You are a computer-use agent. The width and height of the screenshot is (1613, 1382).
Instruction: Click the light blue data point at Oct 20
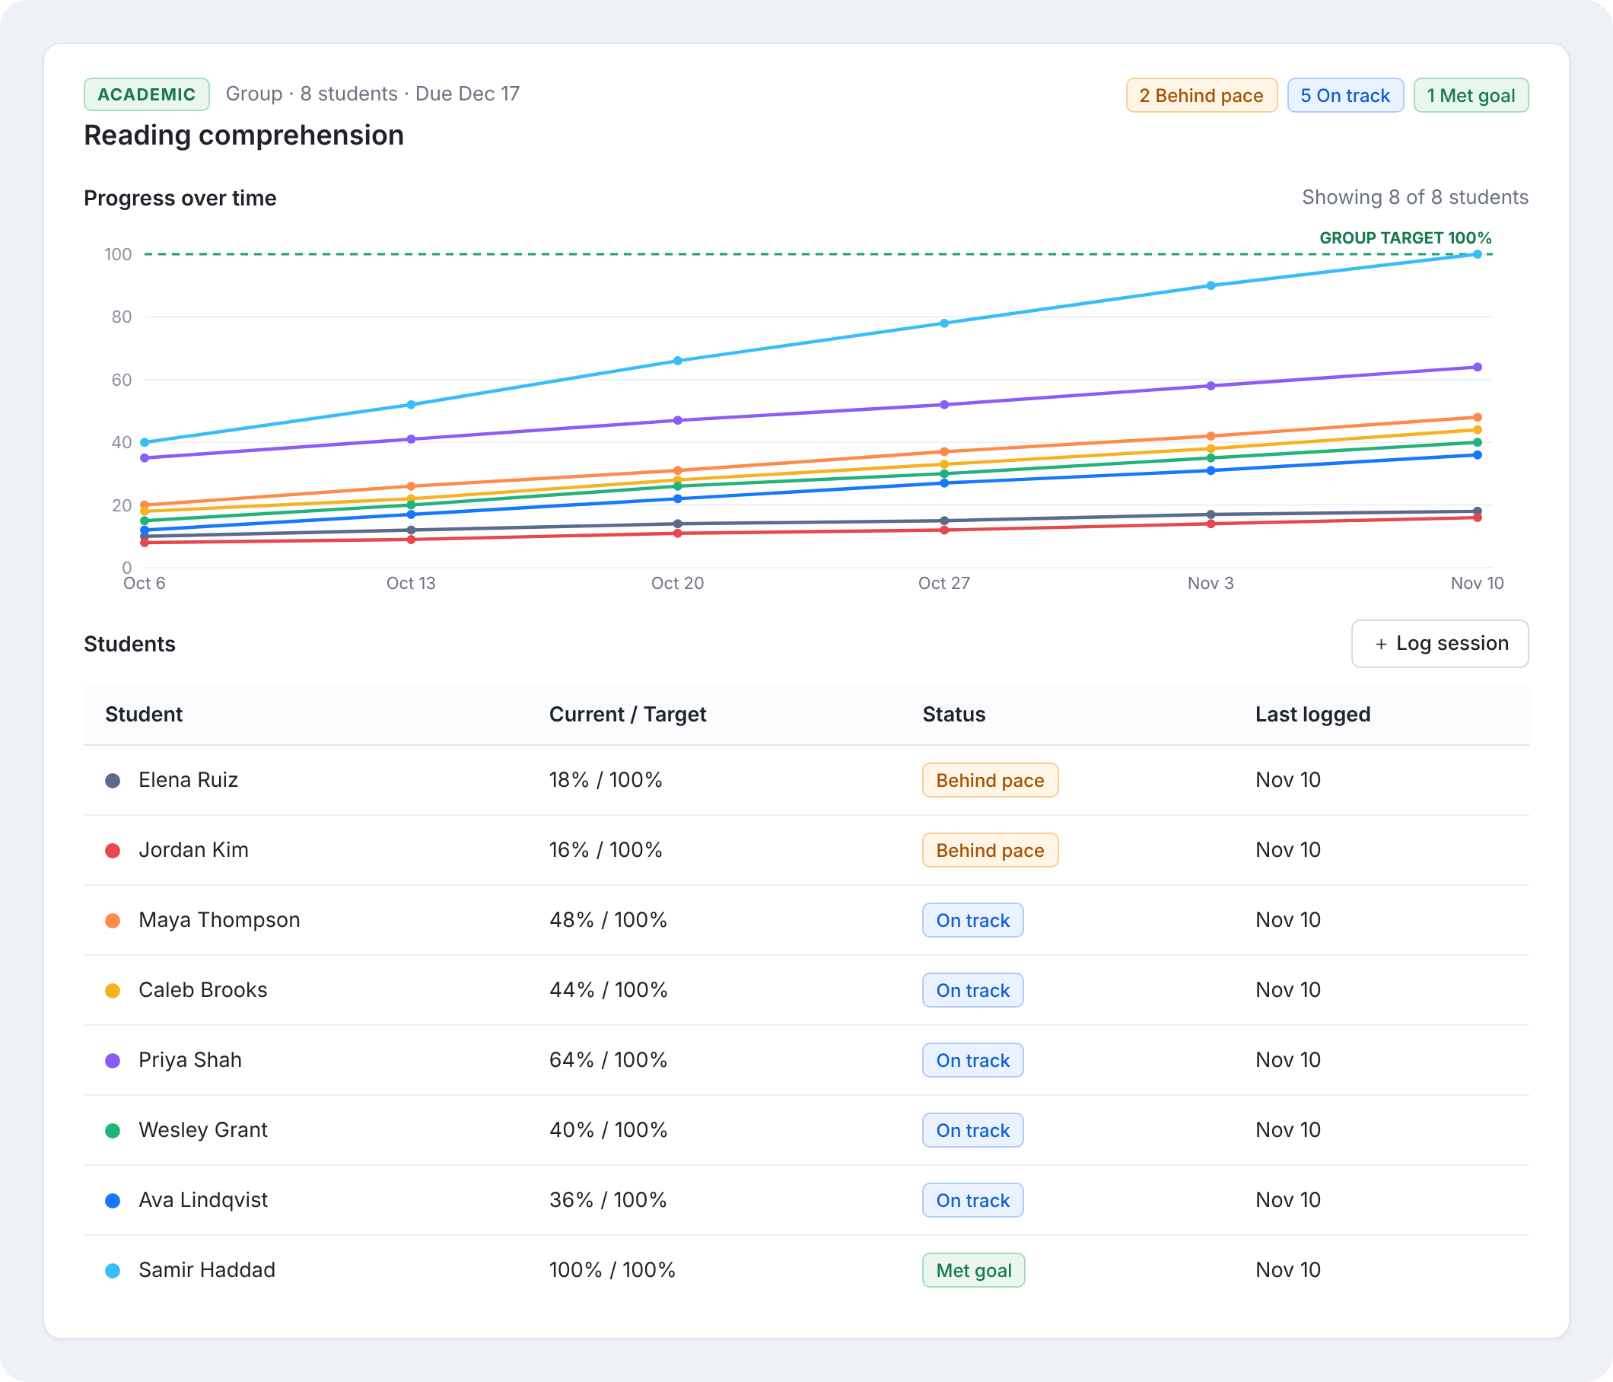678,361
